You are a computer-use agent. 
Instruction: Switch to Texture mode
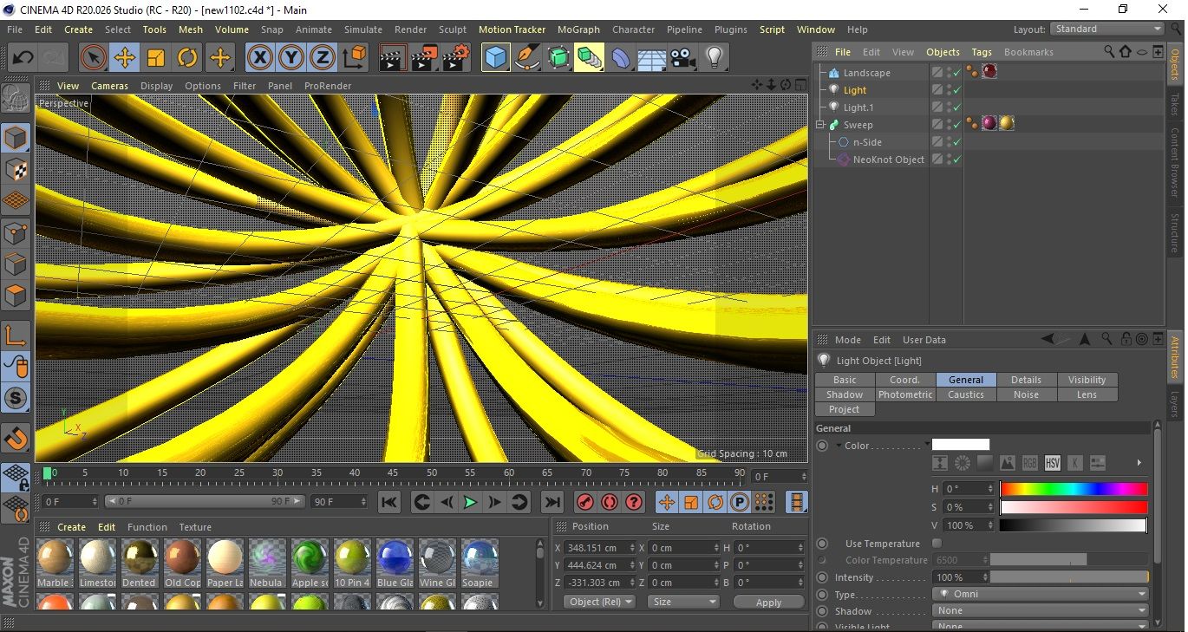[16, 169]
